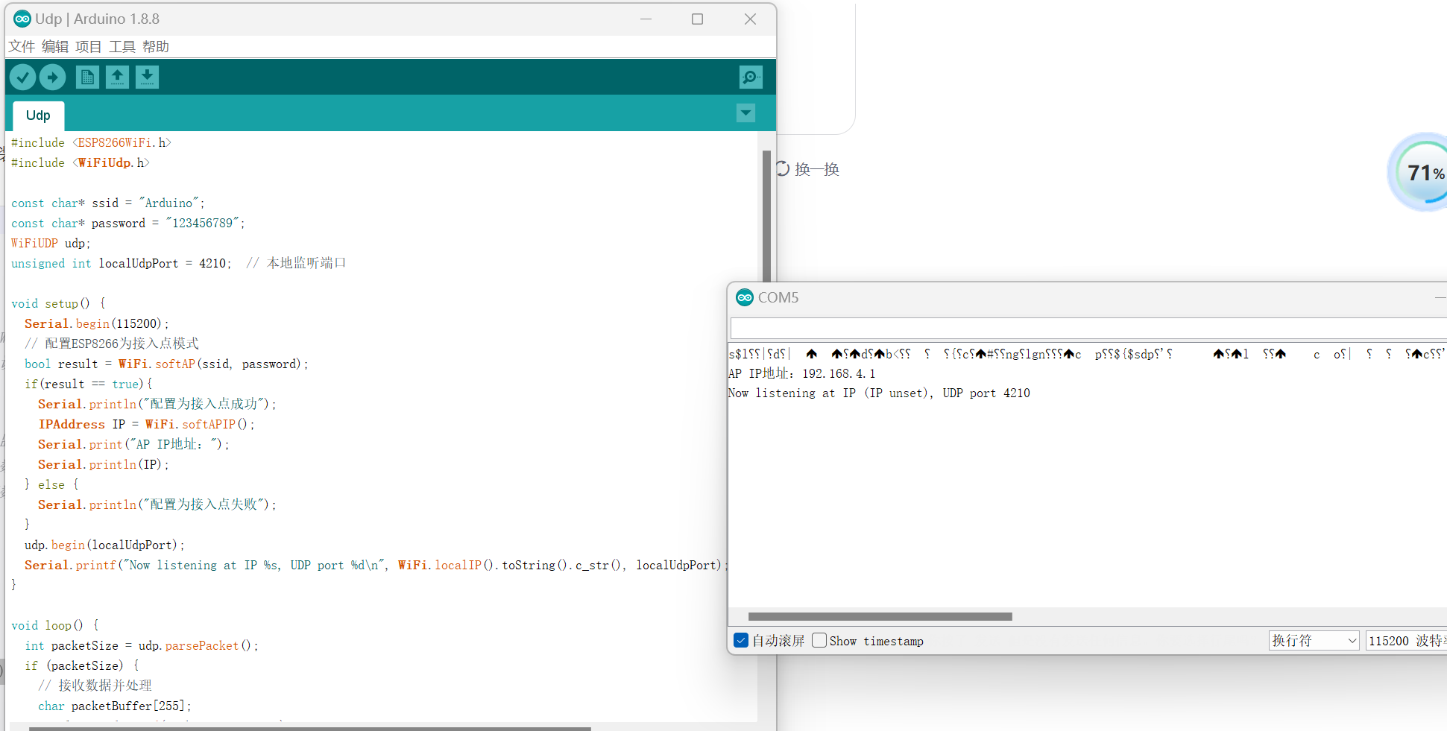Click the 'AP IP地址: 192.168.4.1' output line
Image resolution: width=1447 pixels, height=731 pixels.
pos(801,373)
